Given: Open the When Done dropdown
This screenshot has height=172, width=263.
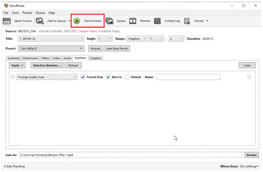Looking at the screenshot, I should coord(249,166).
